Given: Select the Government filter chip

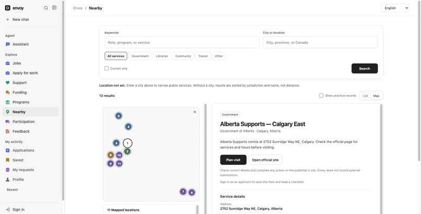Looking at the screenshot, I should pos(140,56).
